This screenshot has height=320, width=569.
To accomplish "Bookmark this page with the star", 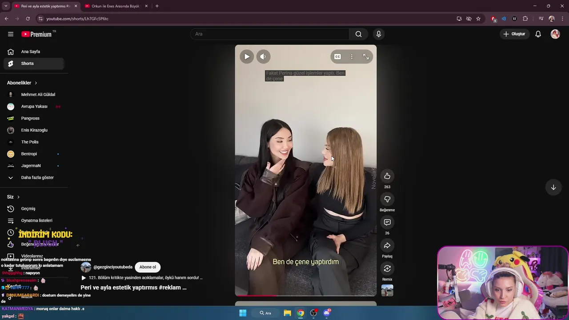I will pyautogui.click(x=478, y=19).
